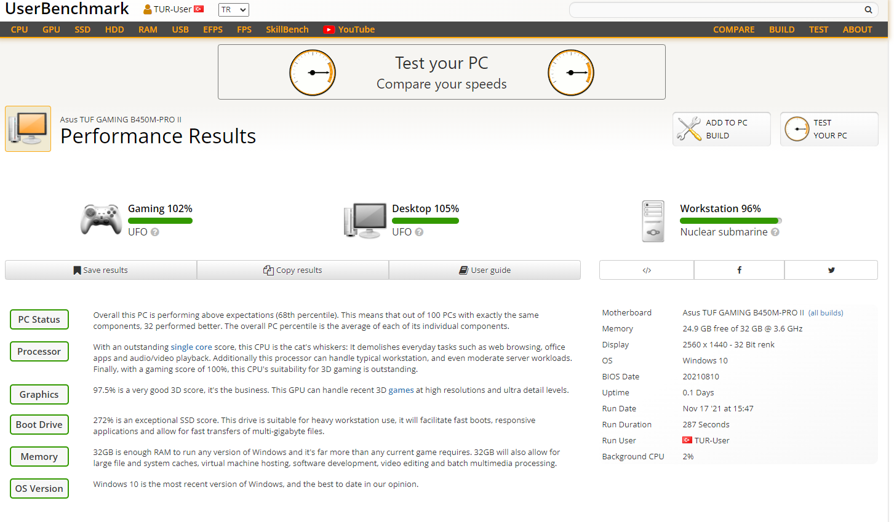The width and height of the screenshot is (894, 522).
Task: Click the help icon beside Nuclear submarine
Action: [x=775, y=232]
